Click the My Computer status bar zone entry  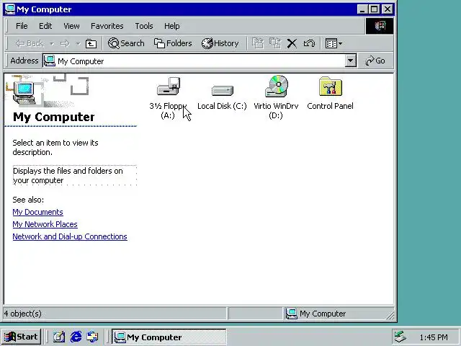point(316,314)
